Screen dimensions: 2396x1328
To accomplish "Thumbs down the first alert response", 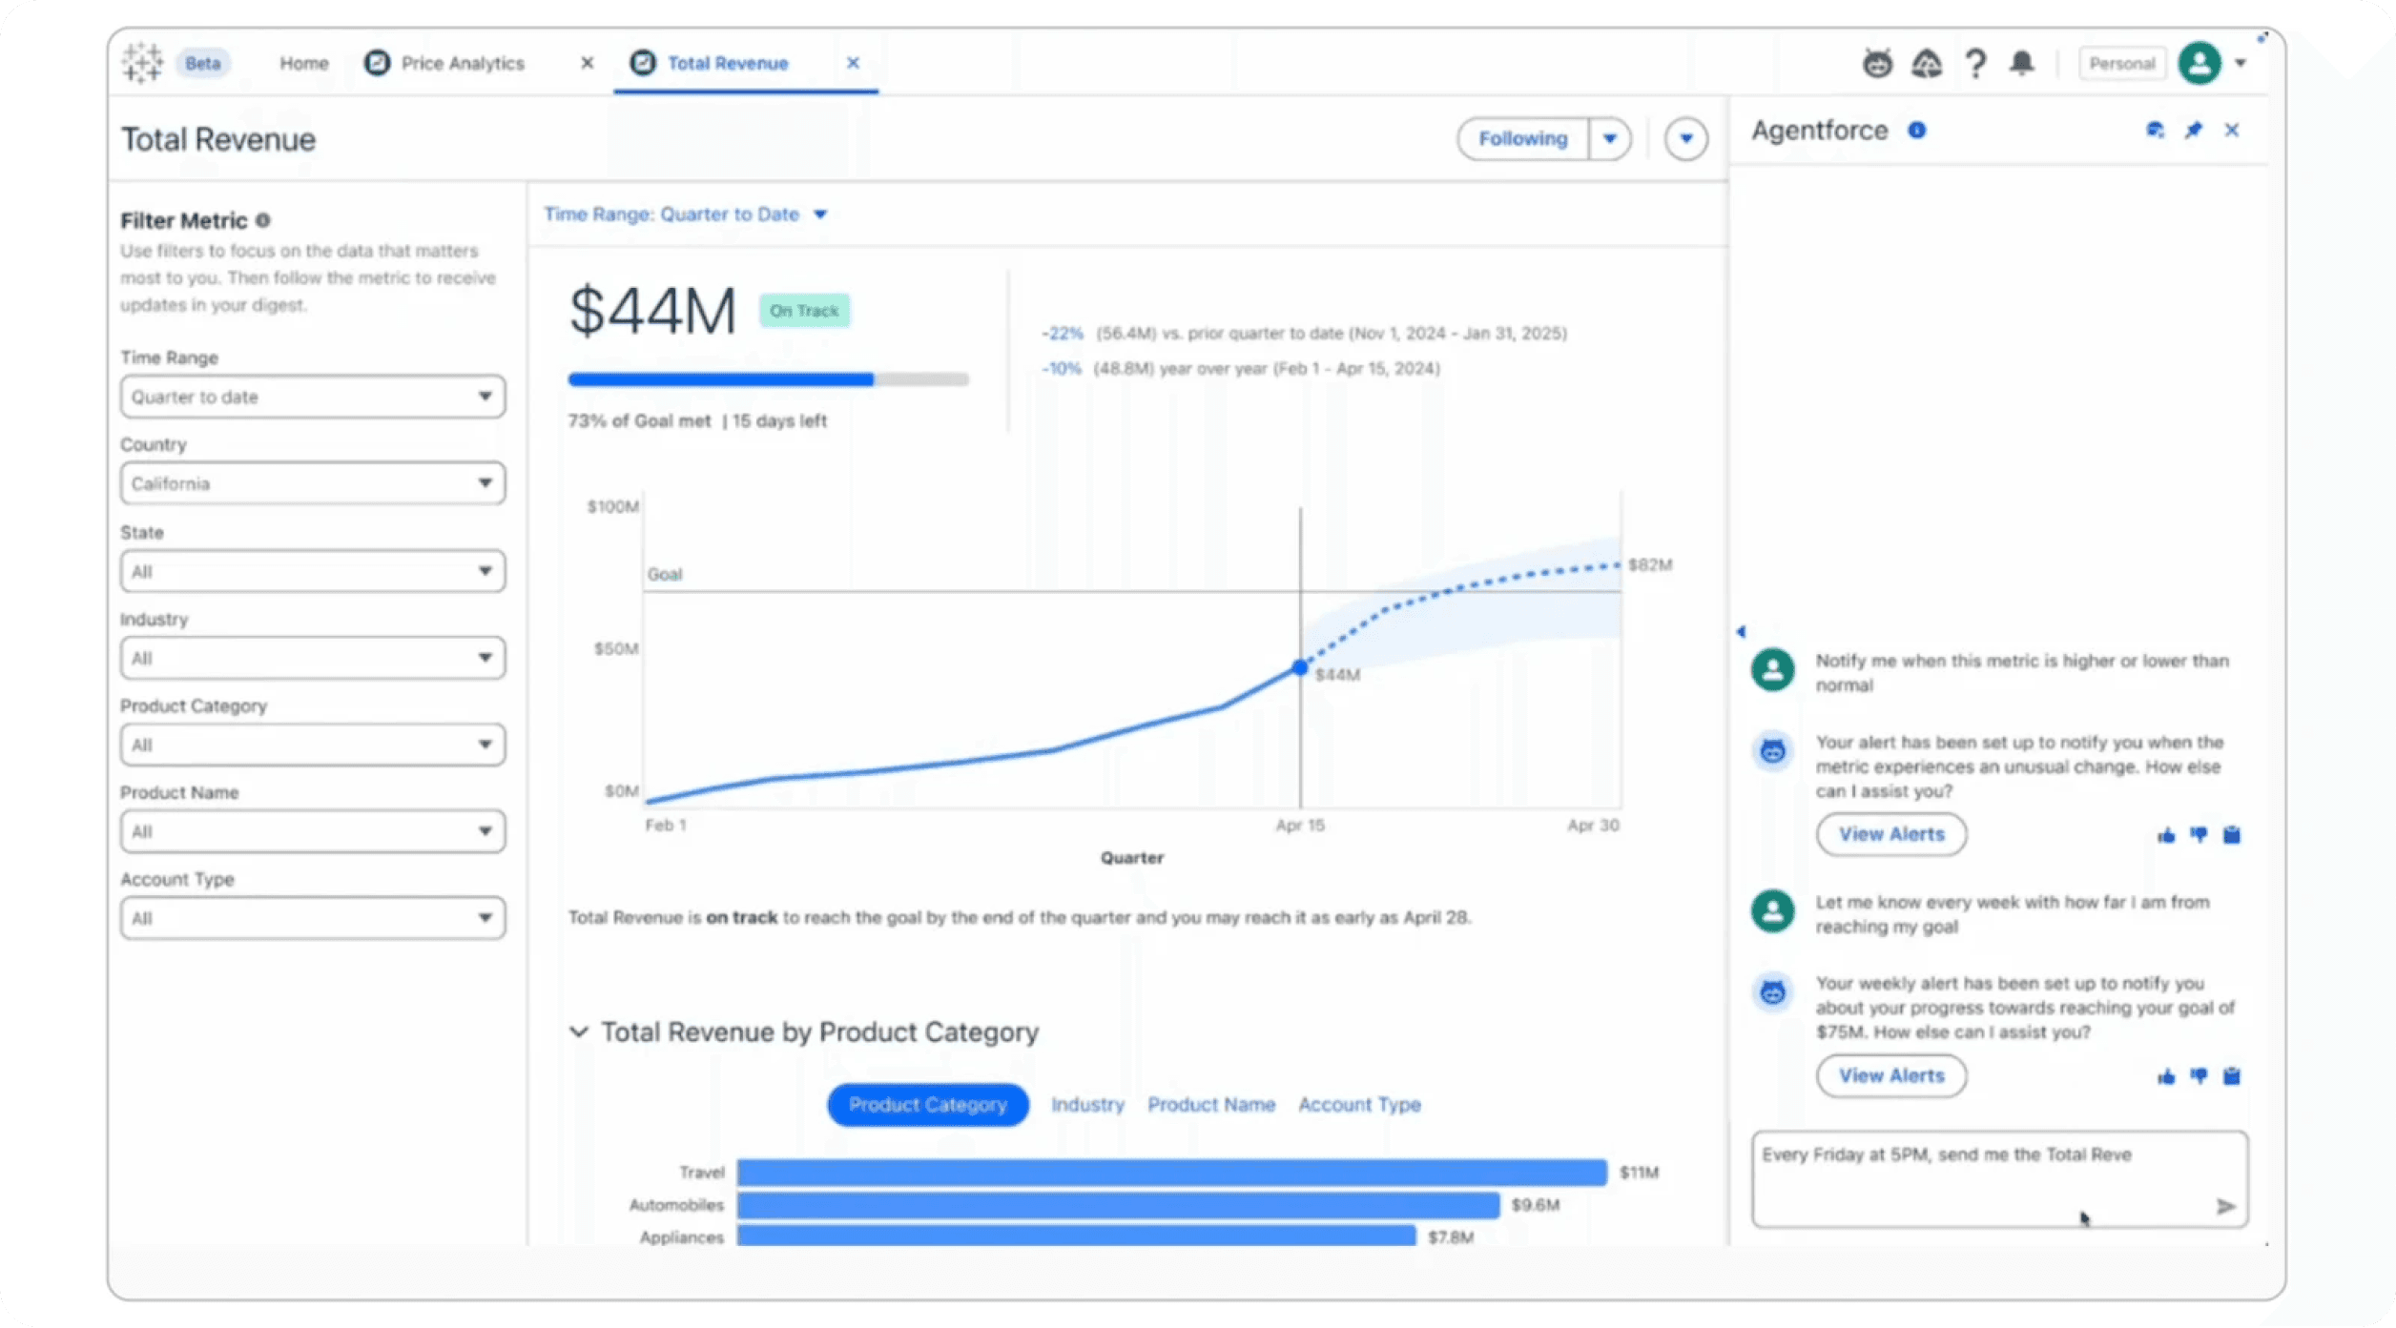I will click(2199, 835).
